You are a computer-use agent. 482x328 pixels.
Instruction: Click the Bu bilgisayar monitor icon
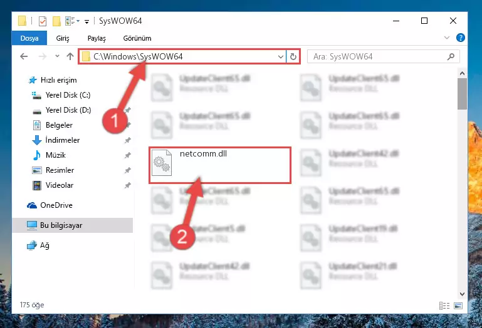point(32,225)
